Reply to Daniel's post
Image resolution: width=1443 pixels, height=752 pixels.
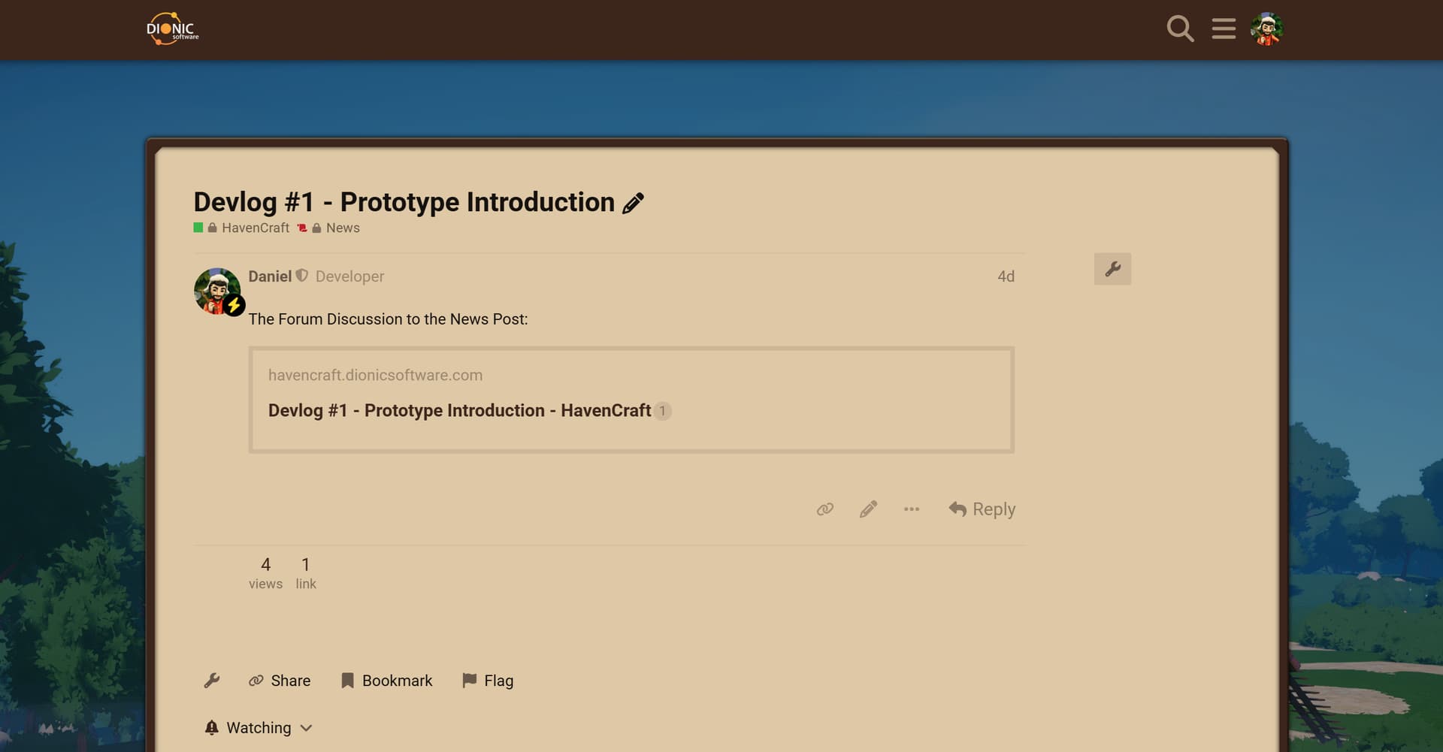click(x=982, y=509)
